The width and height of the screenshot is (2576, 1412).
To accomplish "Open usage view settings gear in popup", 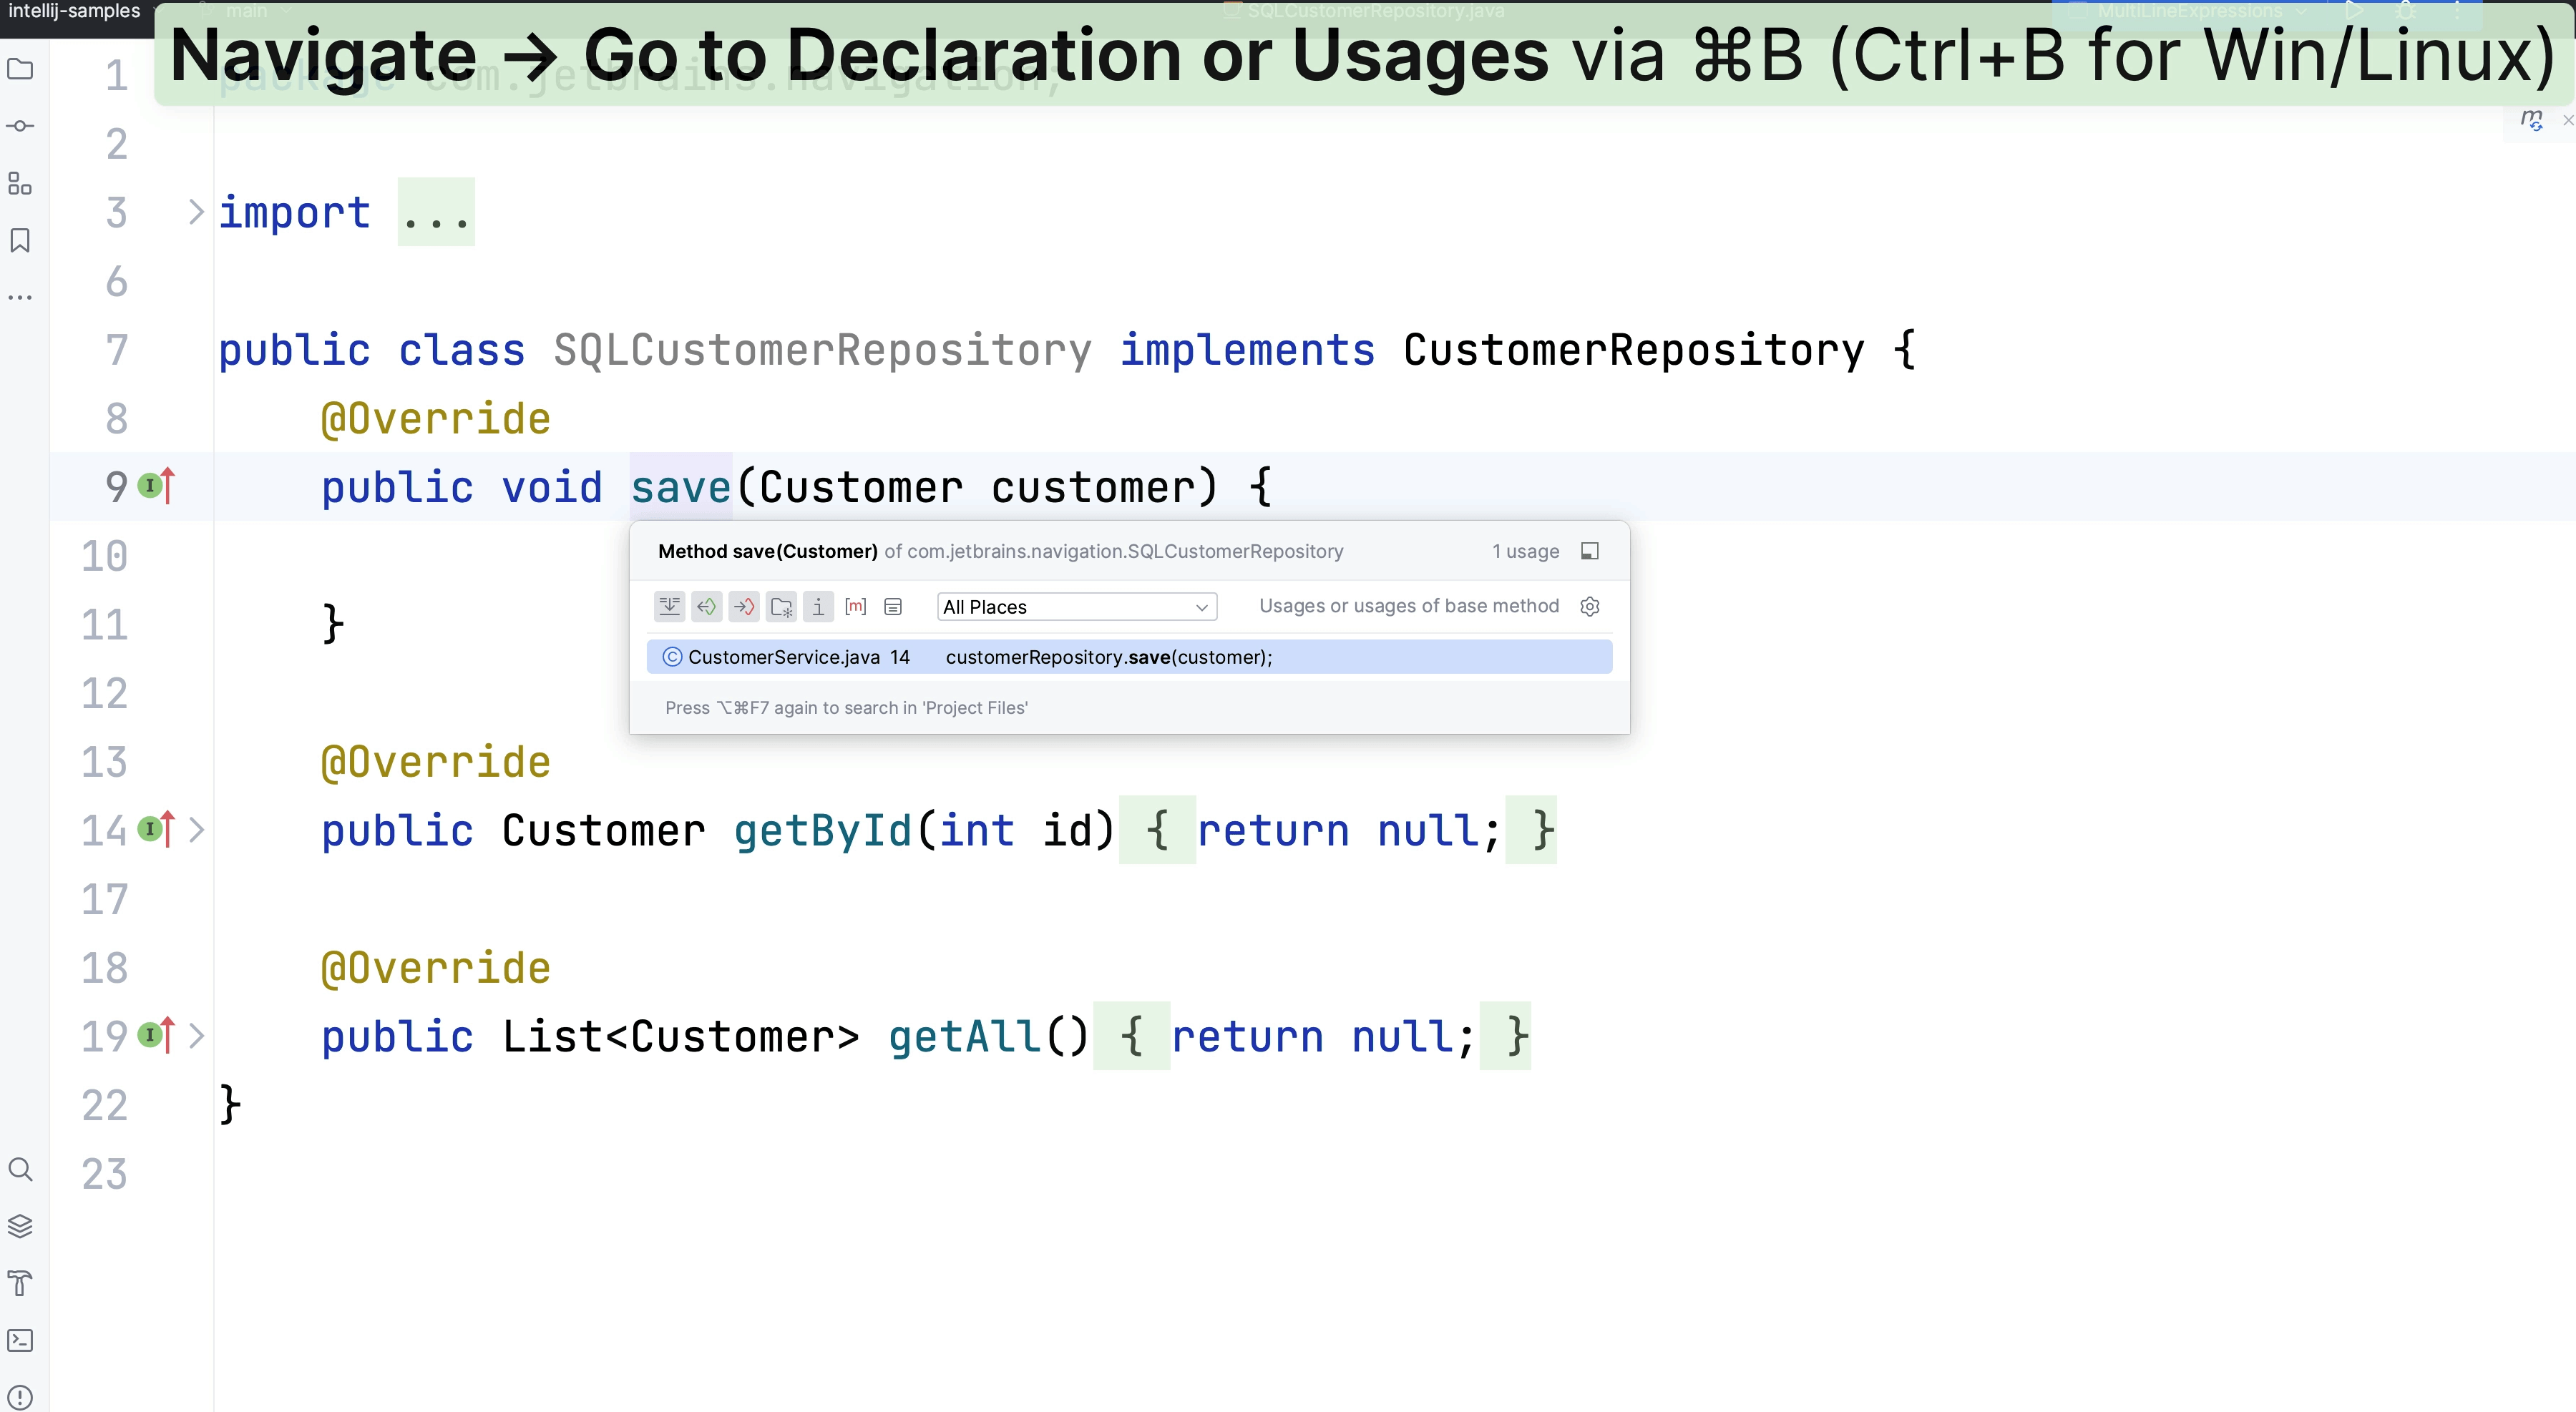I will click(x=1589, y=606).
